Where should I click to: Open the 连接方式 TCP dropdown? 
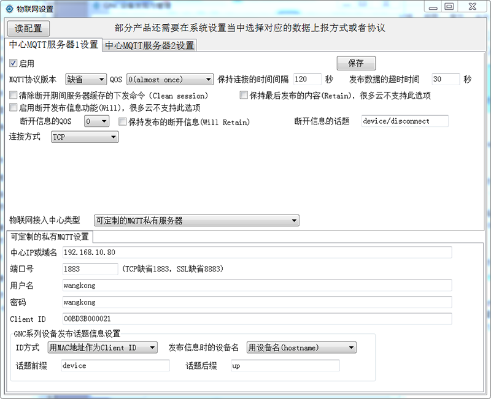pos(85,137)
